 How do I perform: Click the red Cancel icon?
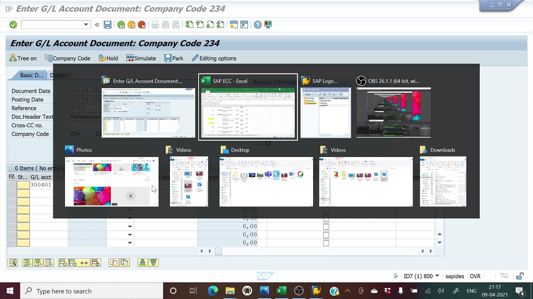[142, 25]
